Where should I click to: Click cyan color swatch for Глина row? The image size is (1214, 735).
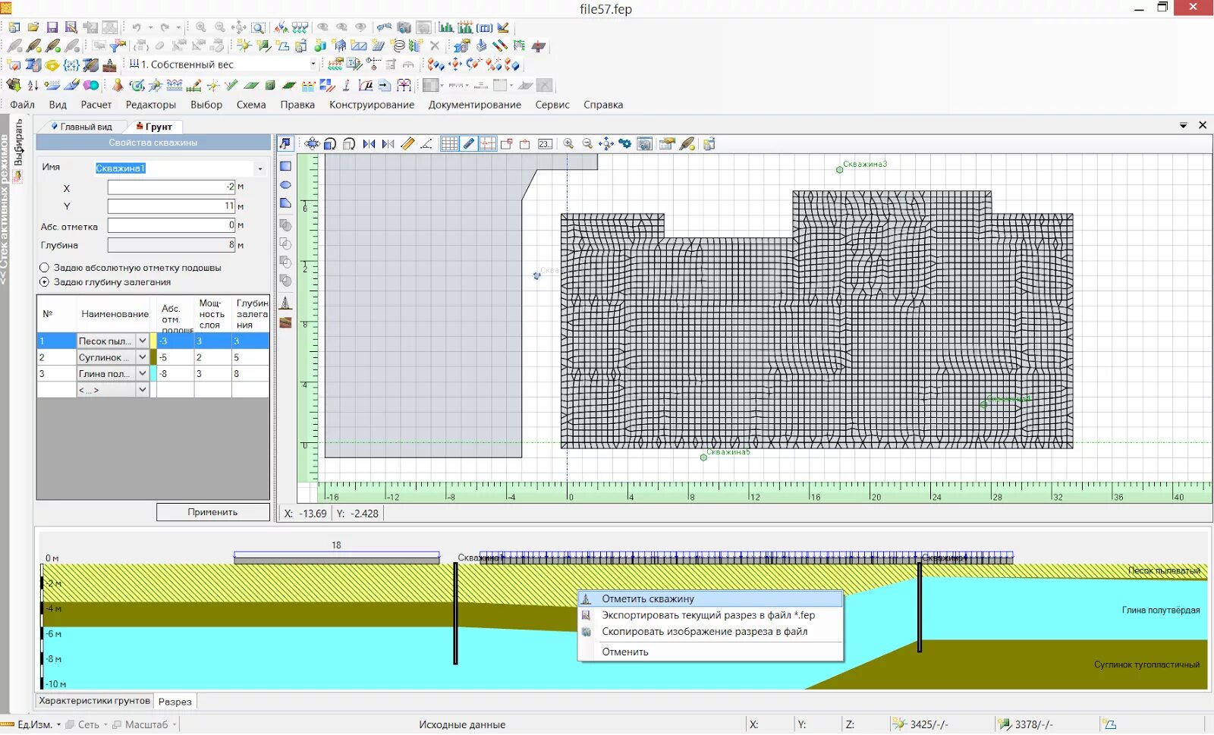pos(153,373)
